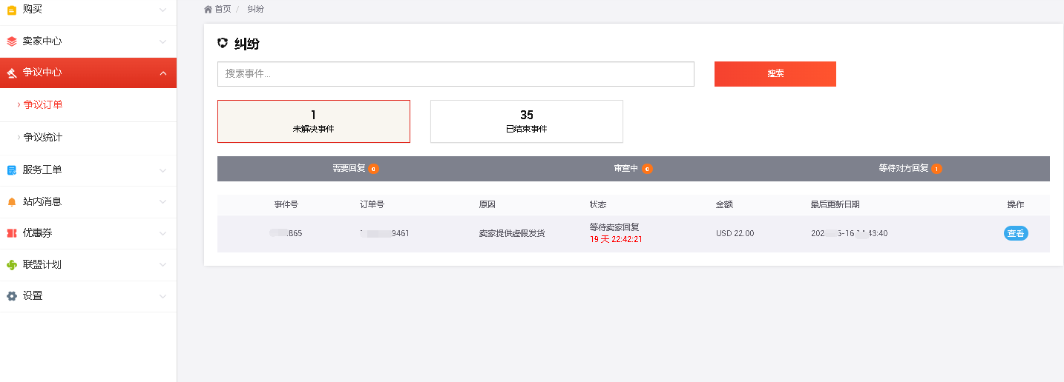This screenshot has width=1064, height=382.
Task: Click the 操作 column header
Action: [1016, 204]
